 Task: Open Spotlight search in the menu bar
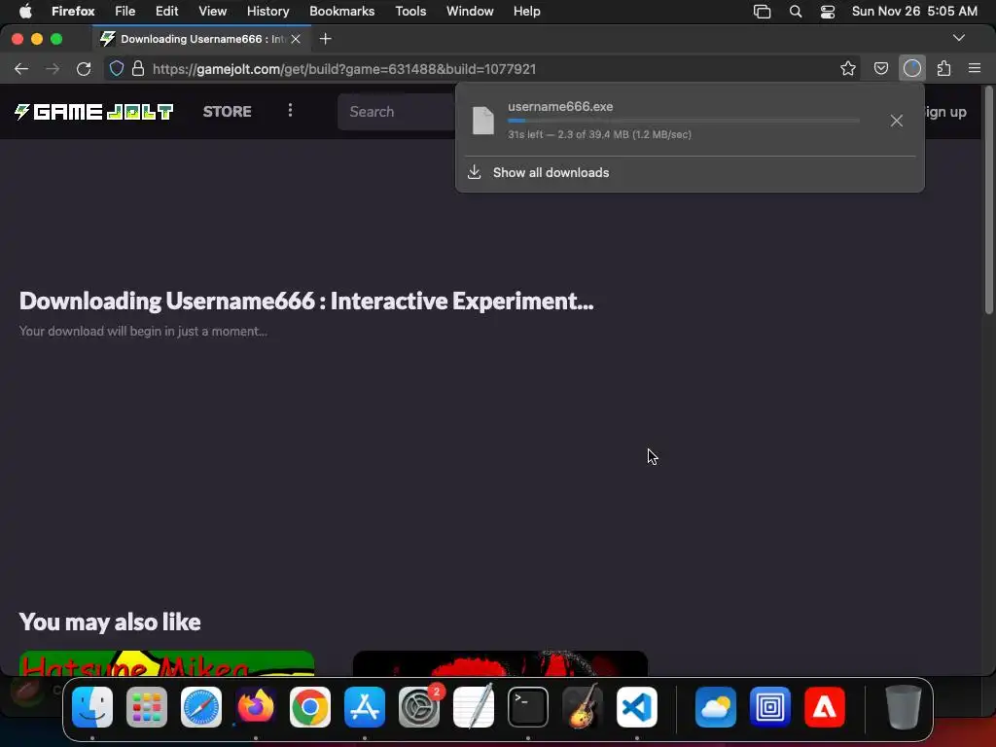tap(796, 12)
